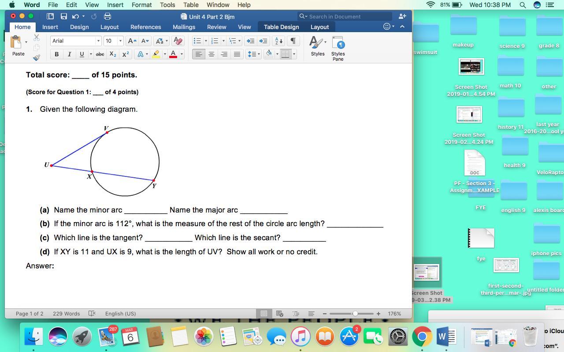Increase indent of the paragraph

(x=263, y=41)
